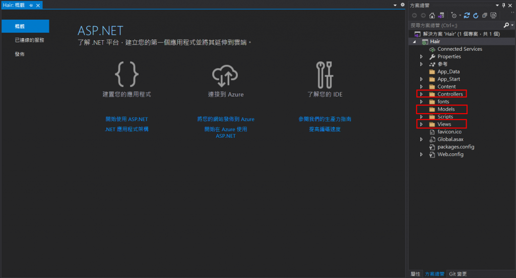Collapse the Hair project node
This screenshot has width=516, height=278.
(x=414, y=42)
